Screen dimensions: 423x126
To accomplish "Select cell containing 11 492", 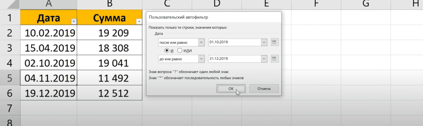I will [109, 78].
